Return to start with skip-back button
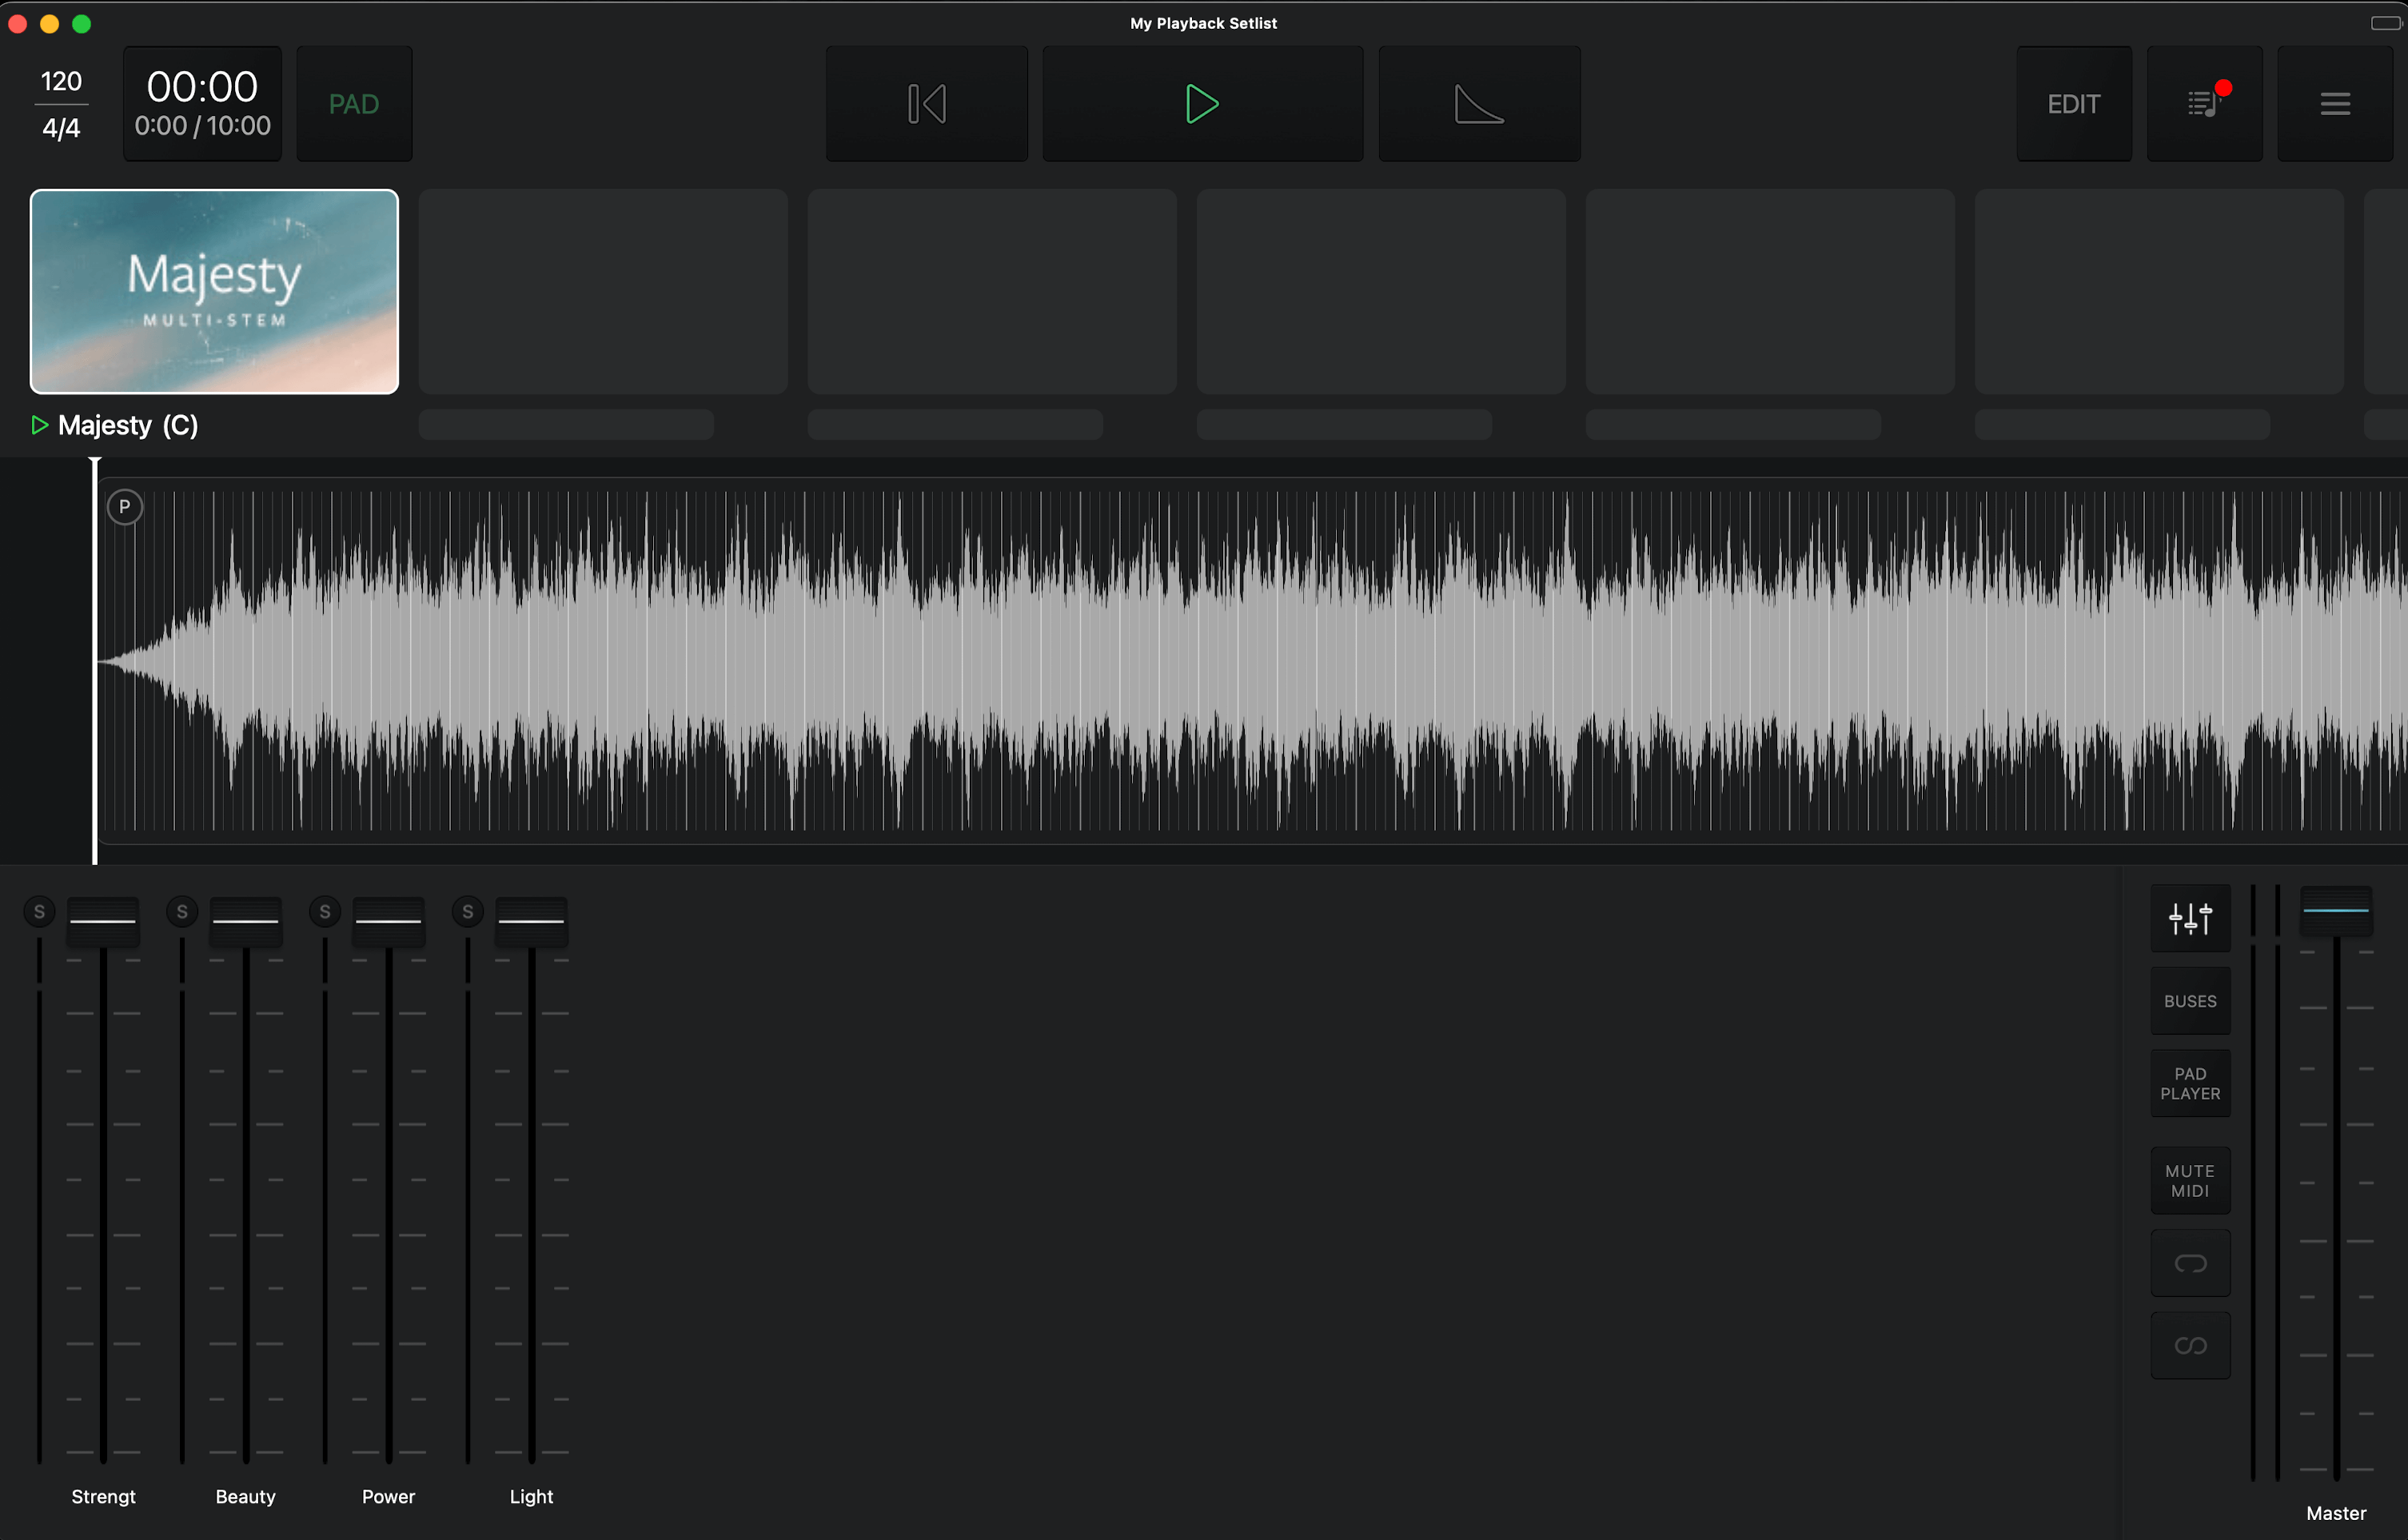The height and width of the screenshot is (1540, 2408). coord(926,104)
